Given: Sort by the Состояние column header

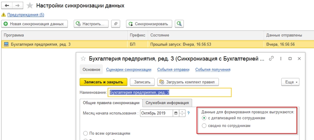Looking at the screenshot, I should (206, 35).
